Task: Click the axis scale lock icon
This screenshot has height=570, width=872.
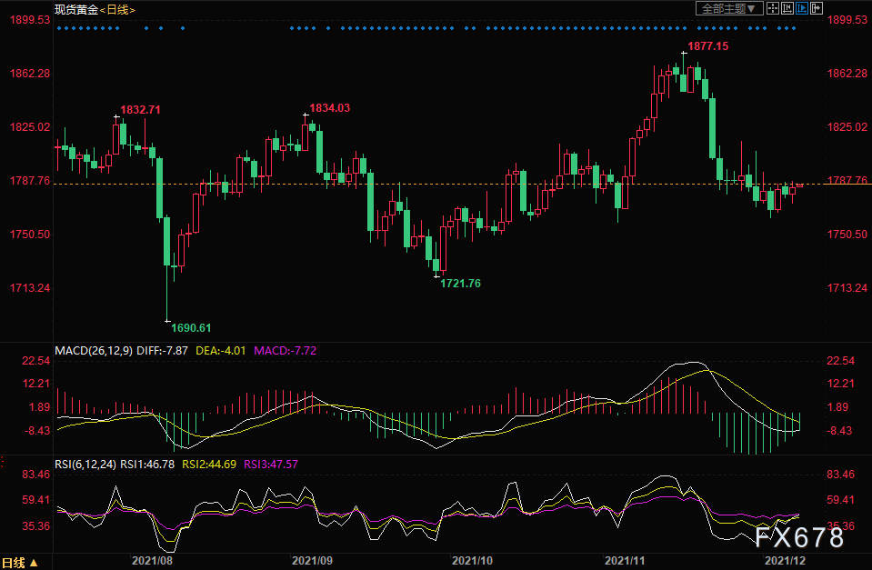Action: (787, 8)
